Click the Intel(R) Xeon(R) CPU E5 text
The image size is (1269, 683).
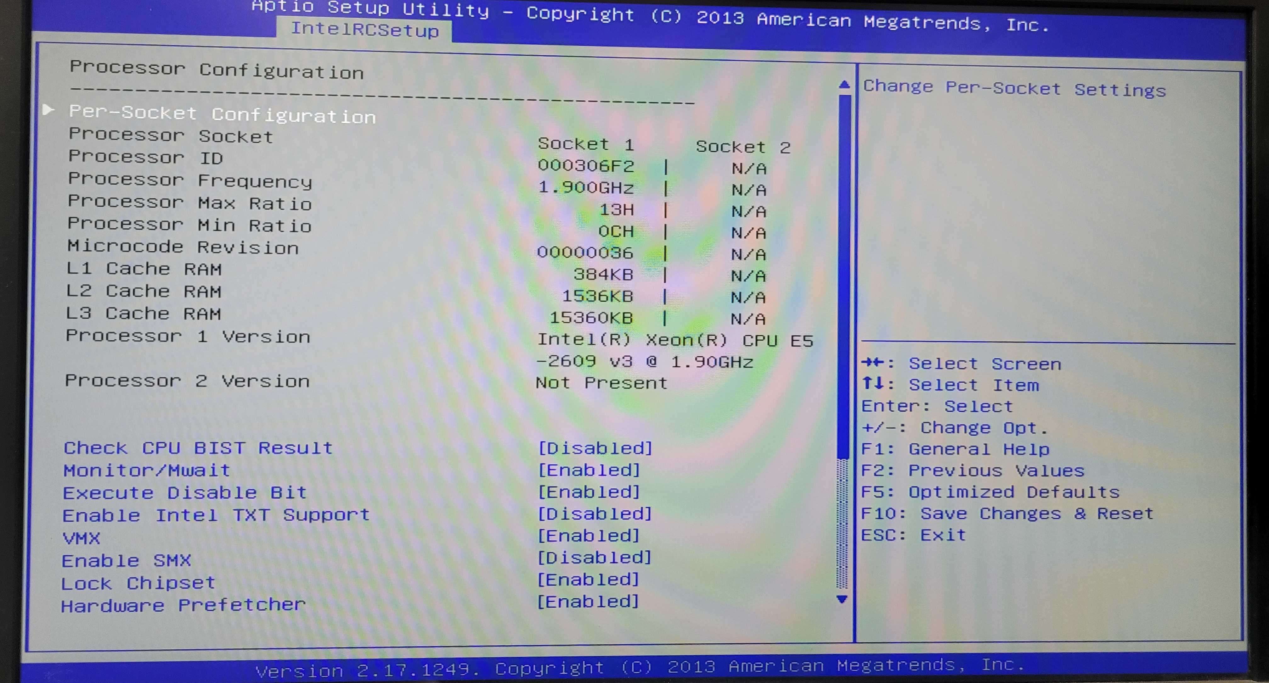click(x=675, y=340)
